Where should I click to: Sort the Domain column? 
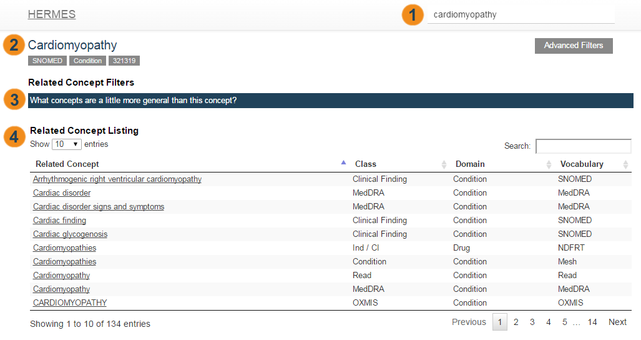tap(549, 164)
